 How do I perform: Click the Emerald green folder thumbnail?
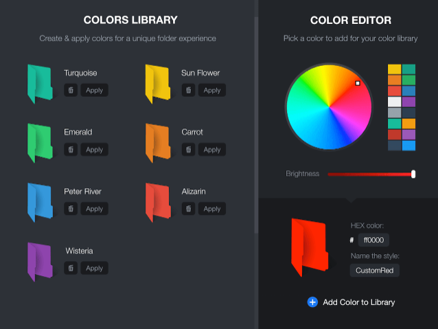click(x=40, y=142)
